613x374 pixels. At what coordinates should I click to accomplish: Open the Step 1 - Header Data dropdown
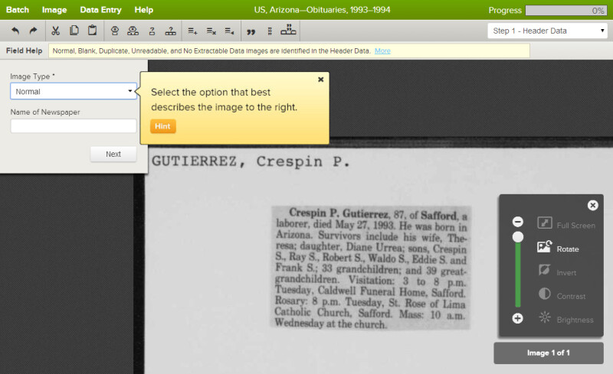point(547,31)
